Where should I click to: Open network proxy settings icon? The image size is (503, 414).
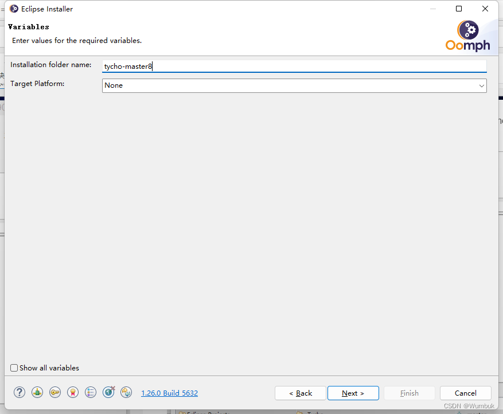[x=37, y=393]
